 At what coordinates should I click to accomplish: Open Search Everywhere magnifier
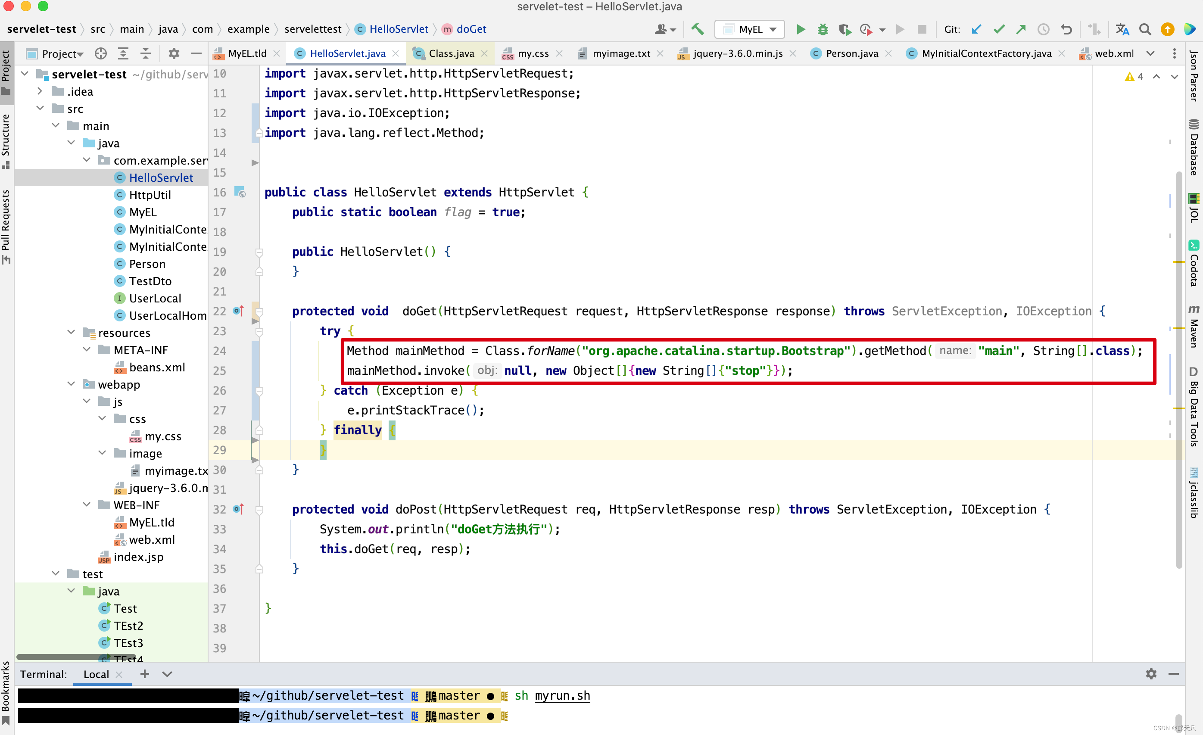(x=1145, y=29)
